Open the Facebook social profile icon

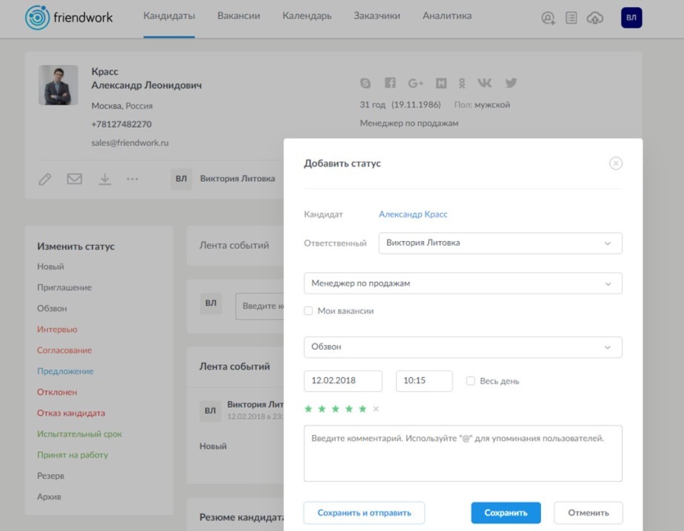[x=390, y=83]
